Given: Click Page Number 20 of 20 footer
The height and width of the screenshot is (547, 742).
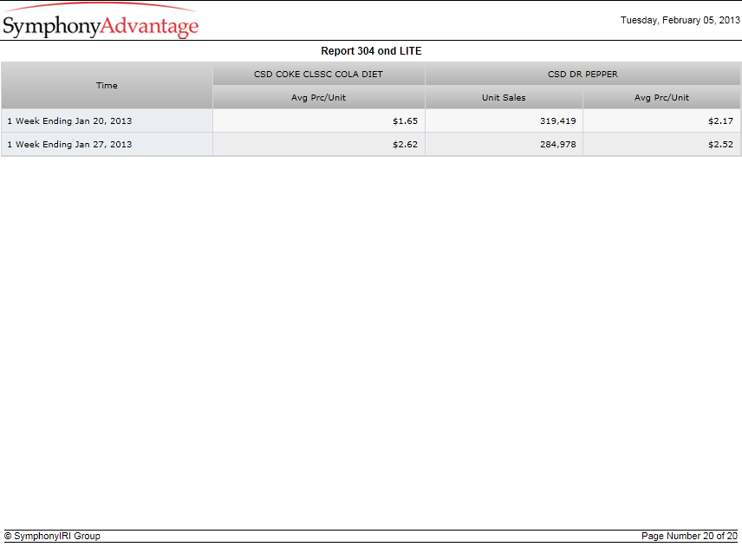Looking at the screenshot, I should (689, 536).
